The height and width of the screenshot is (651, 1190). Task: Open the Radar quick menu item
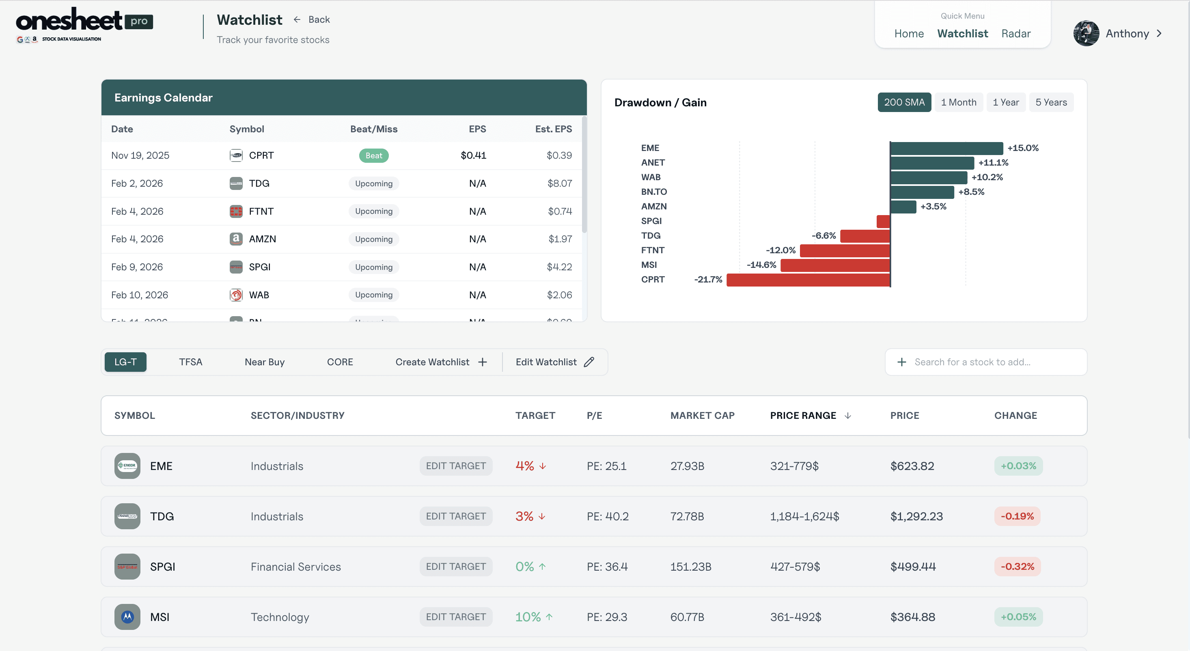coord(1016,33)
